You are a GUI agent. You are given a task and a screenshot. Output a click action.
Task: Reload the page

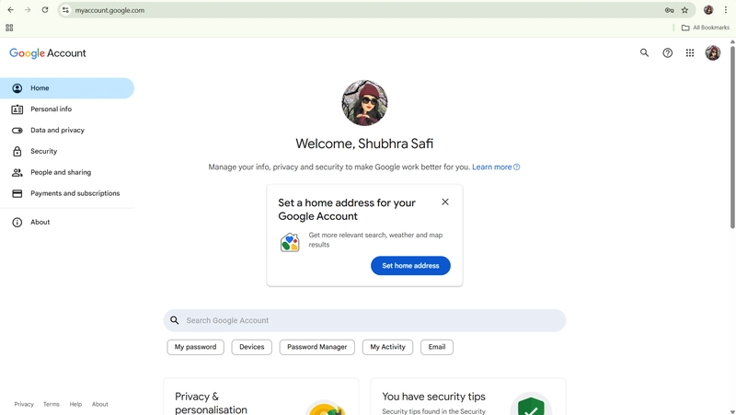pyautogui.click(x=44, y=10)
